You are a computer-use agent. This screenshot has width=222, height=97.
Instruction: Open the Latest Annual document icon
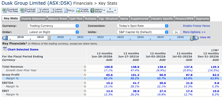[39, 10]
